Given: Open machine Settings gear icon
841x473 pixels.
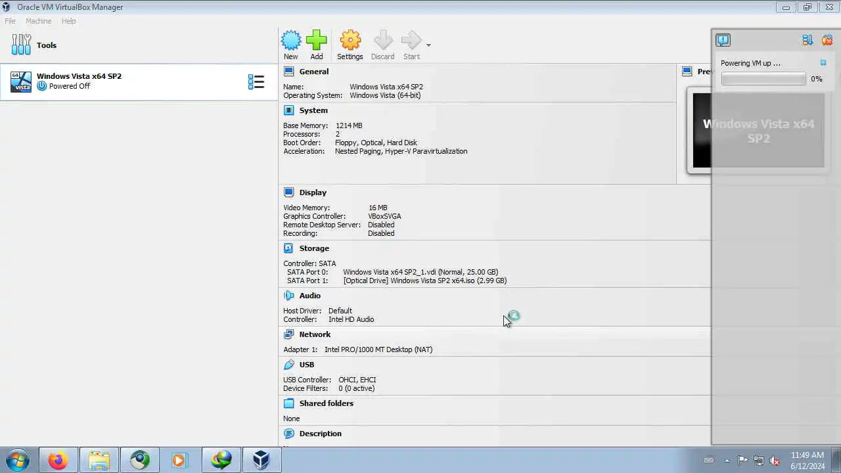Looking at the screenshot, I should [350, 41].
